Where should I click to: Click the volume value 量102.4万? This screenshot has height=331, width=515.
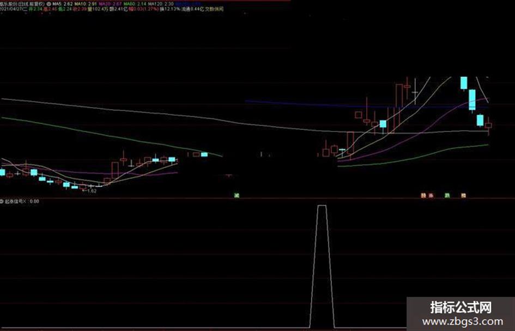coord(98,9)
